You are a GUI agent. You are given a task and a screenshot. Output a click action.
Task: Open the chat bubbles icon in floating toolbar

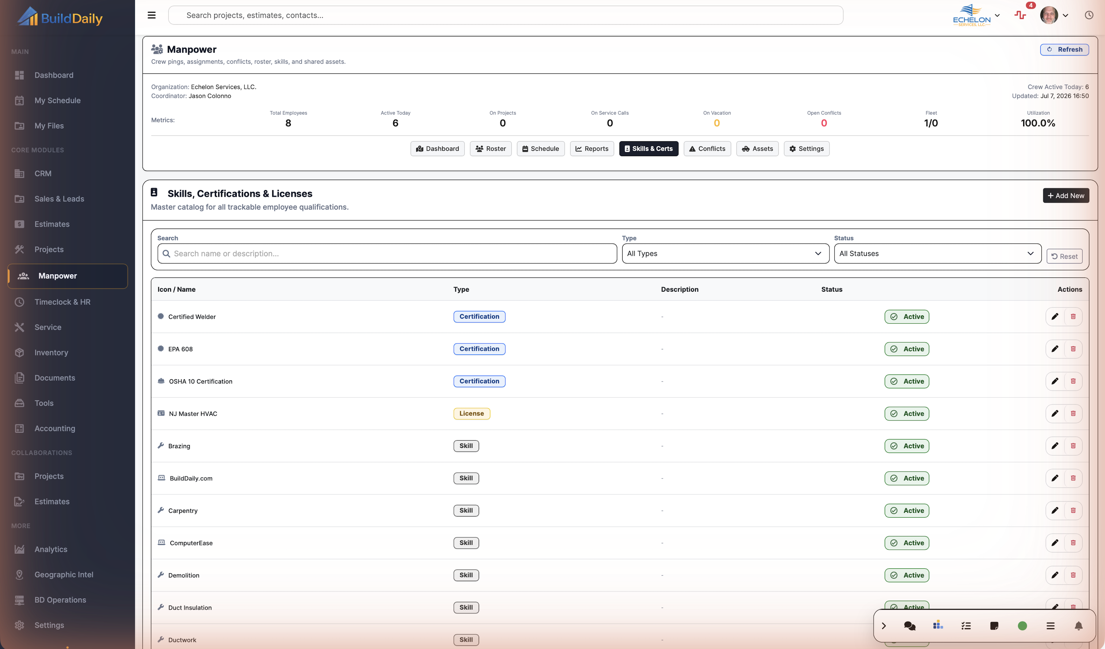click(910, 626)
